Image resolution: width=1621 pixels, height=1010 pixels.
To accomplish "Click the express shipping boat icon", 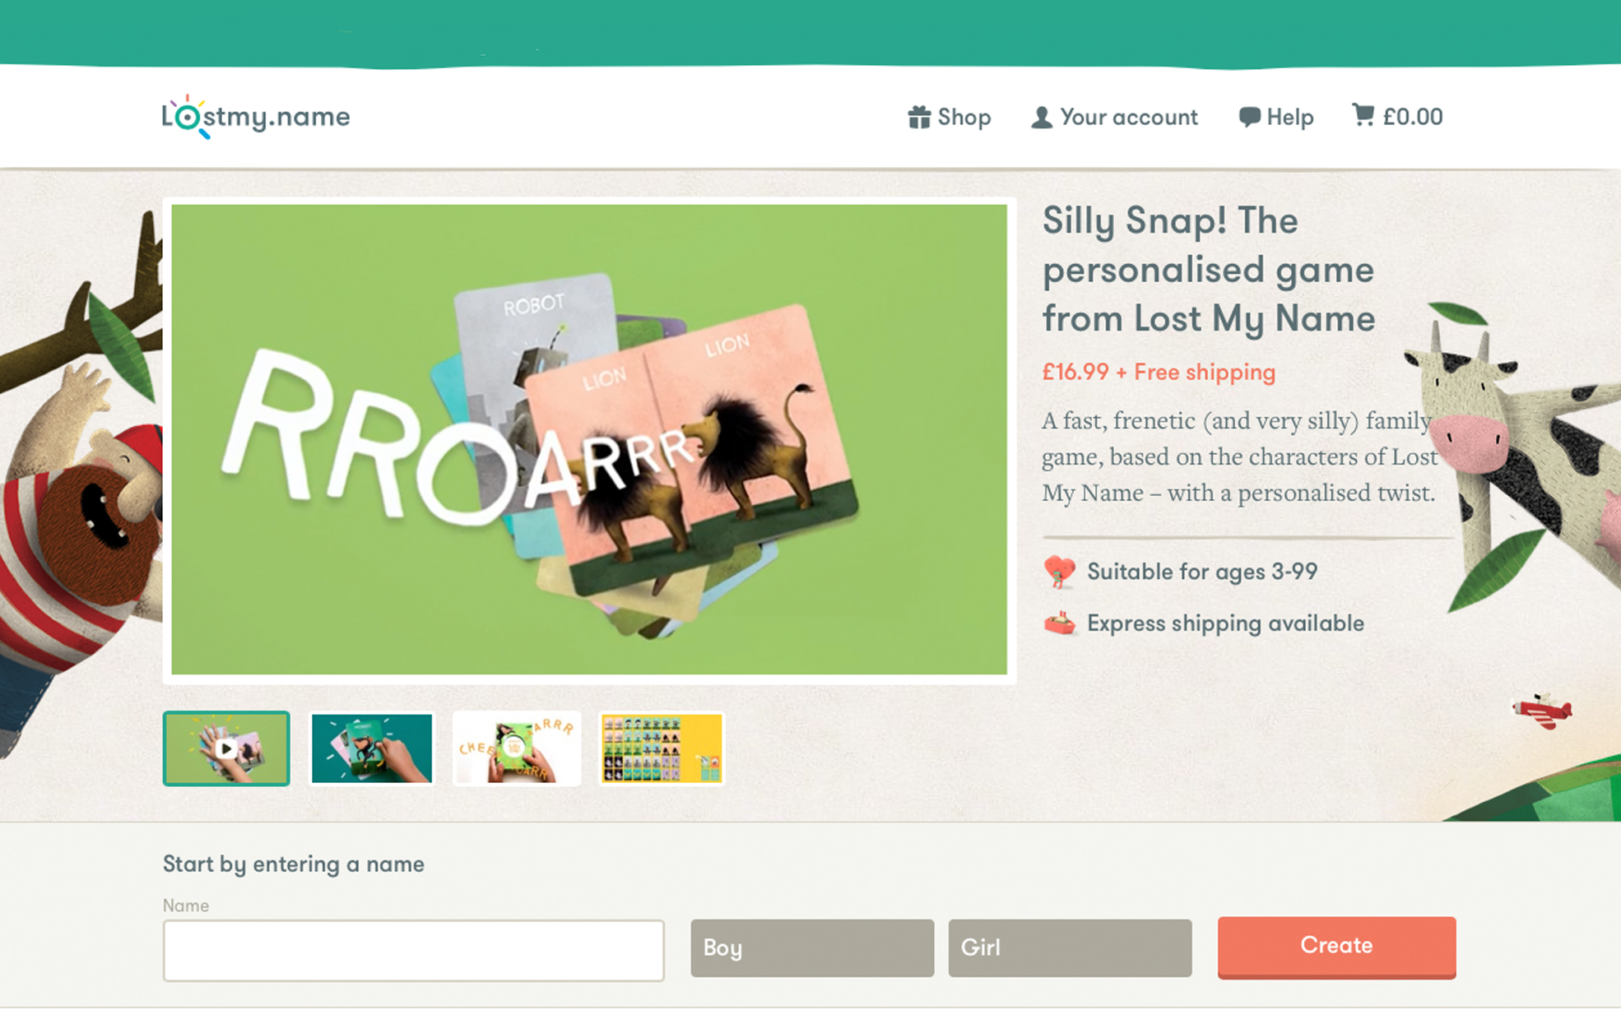I will (x=1060, y=623).
